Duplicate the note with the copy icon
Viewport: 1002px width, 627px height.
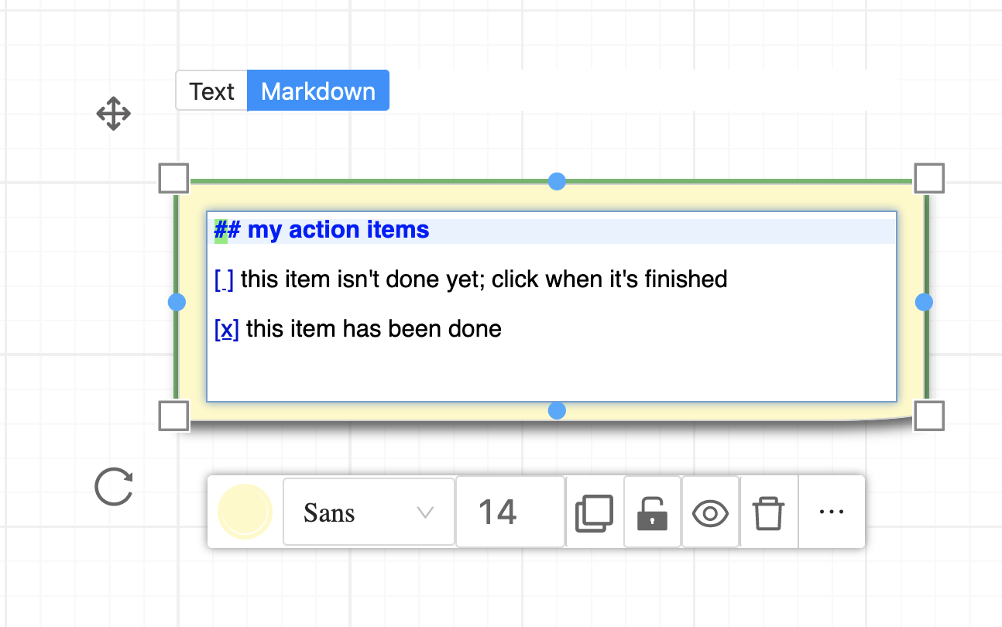594,512
